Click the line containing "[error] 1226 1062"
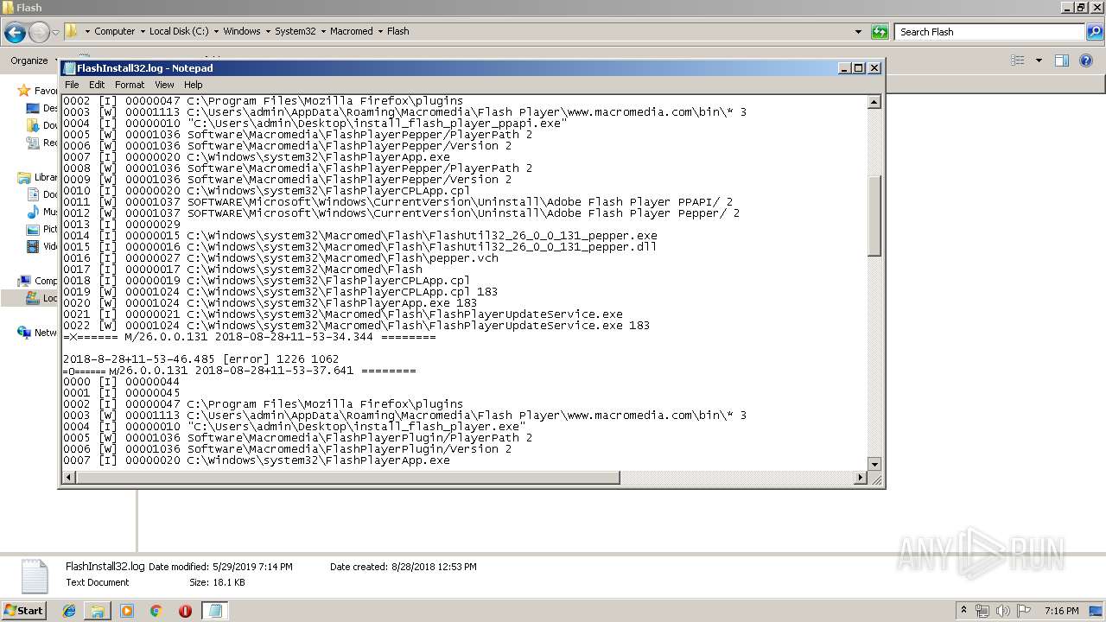The width and height of the screenshot is (1106, 622). 200,359
